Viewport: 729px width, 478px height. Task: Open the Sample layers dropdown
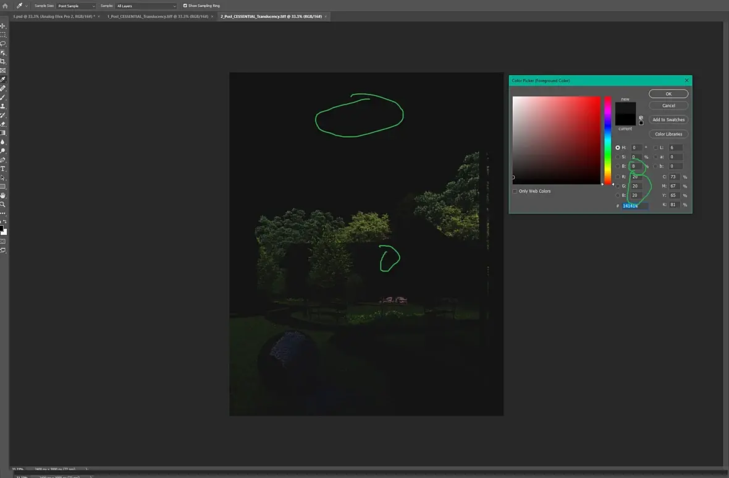(x=146, y=6)
